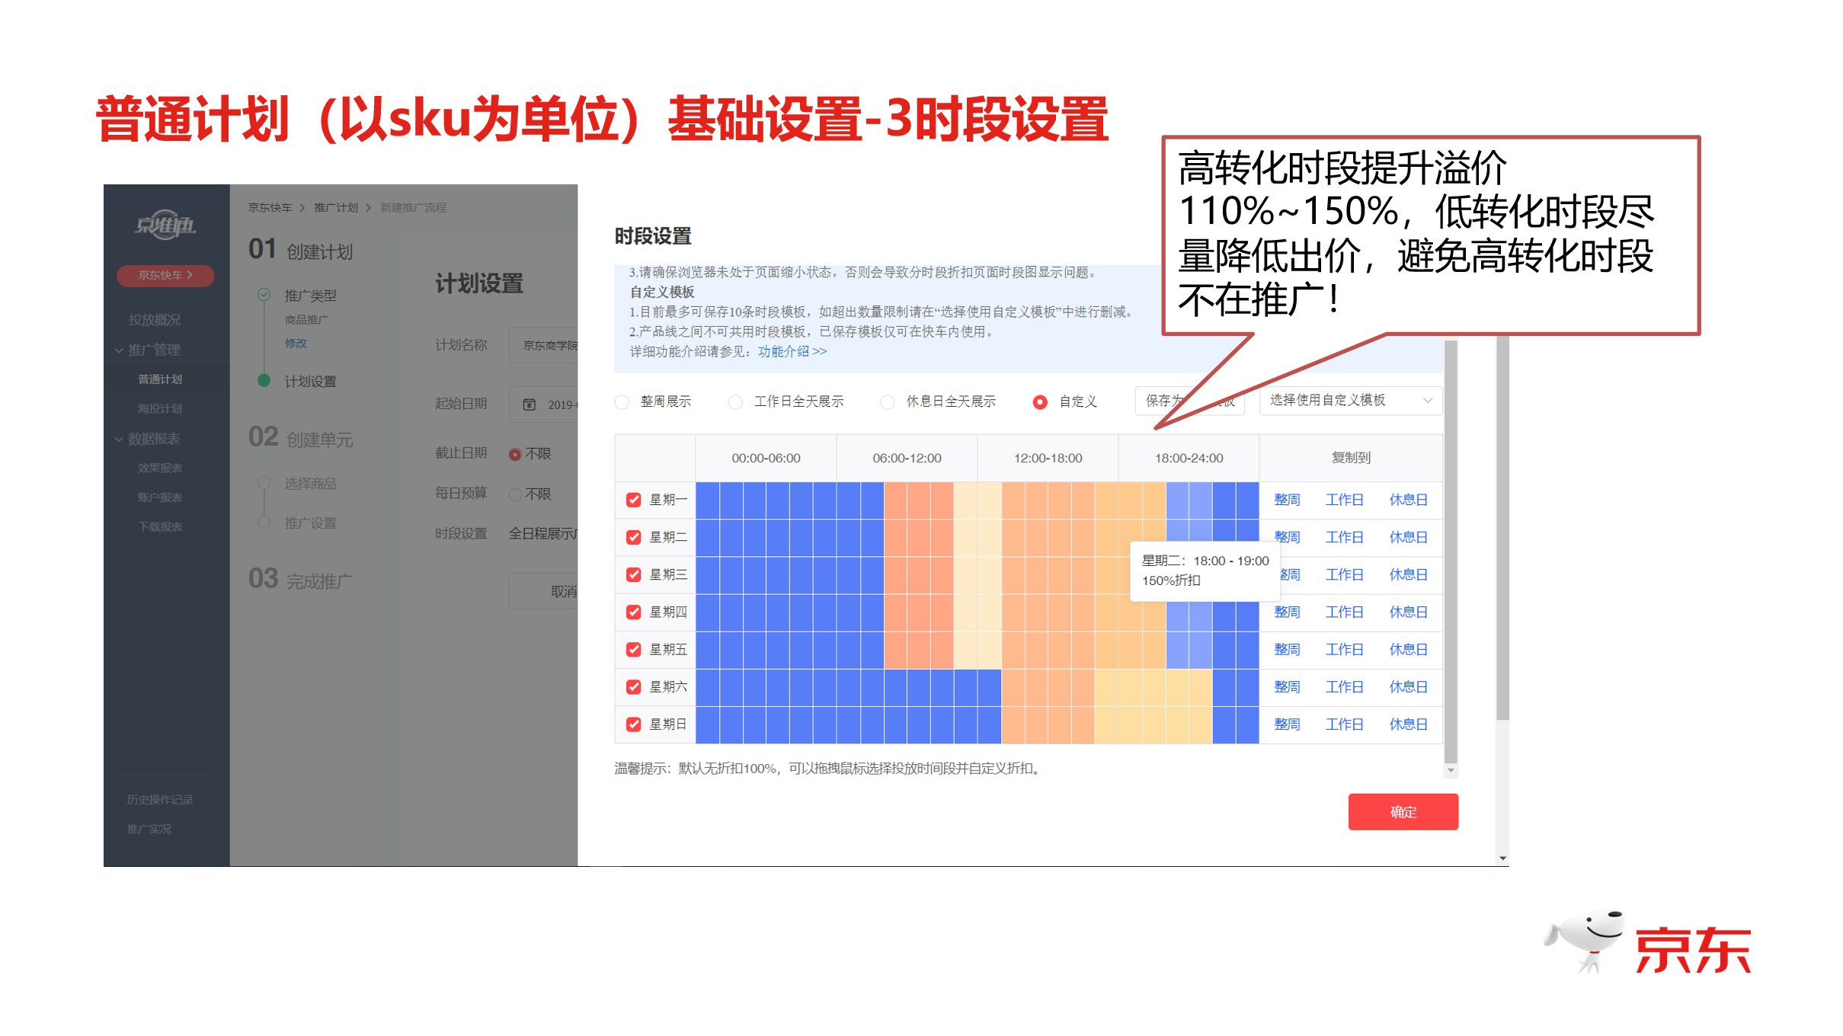Collapse the 推广管理 sidebar section
The width and height of the screenshot is (1843, 1036).
tap(120, 350)
